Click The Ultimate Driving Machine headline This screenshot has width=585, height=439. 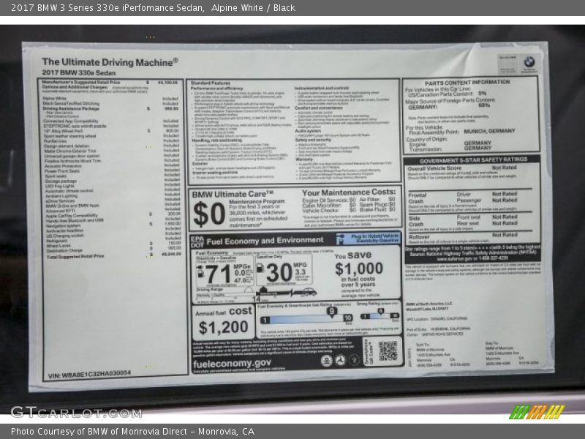pyautogui.click(x=109, y=62)
